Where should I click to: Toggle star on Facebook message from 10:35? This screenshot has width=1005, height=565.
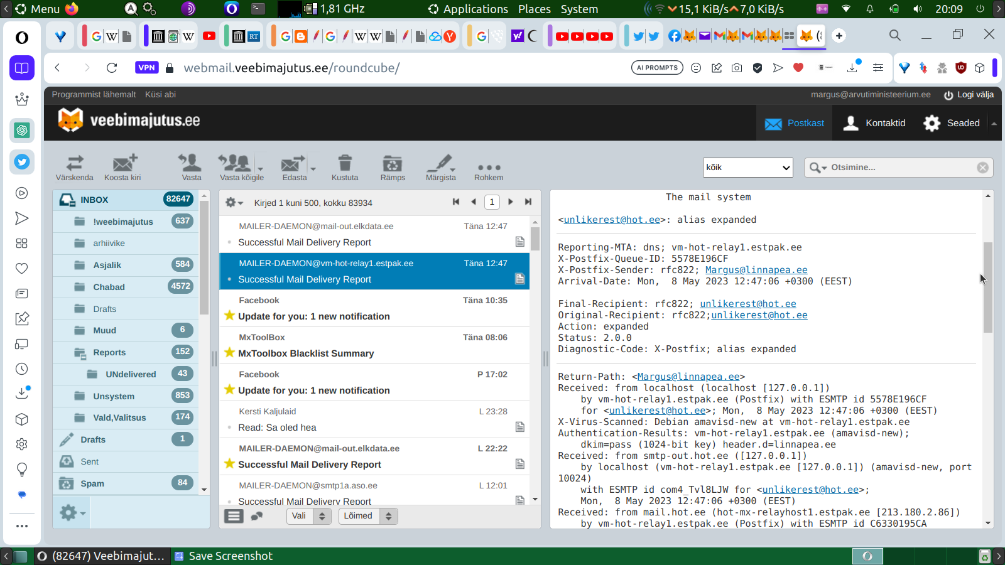[x=230, y=316]
